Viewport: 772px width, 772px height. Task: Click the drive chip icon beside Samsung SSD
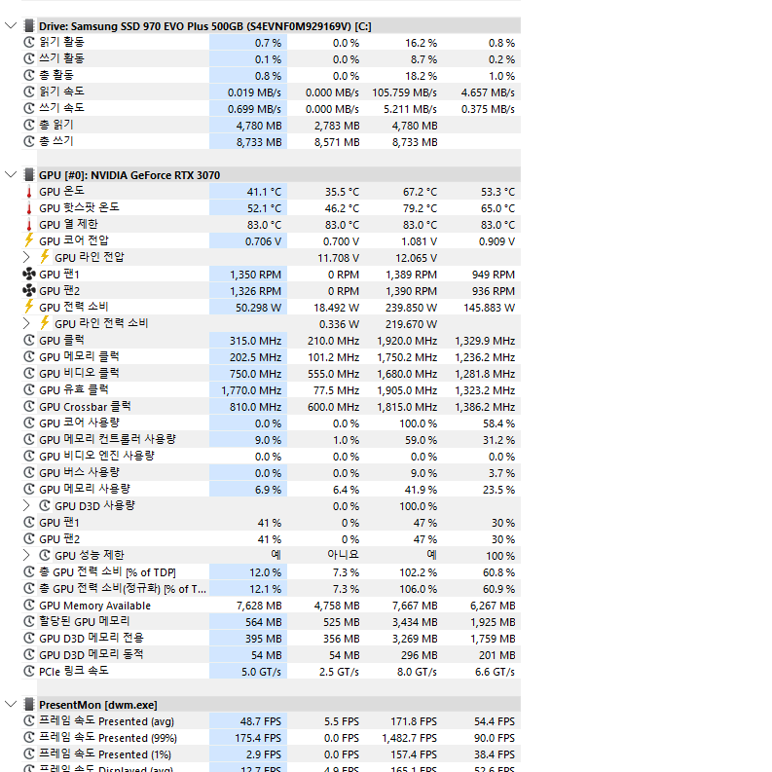click(29, 25)
